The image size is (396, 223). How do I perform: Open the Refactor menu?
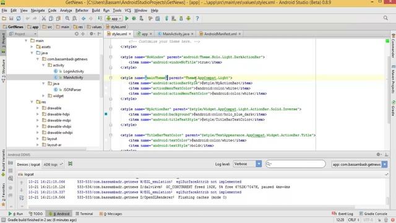click(x=82, y=11)
